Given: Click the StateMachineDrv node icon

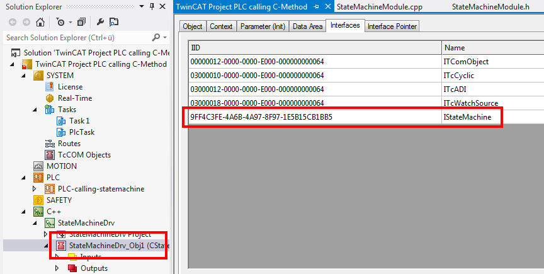Looking at the screenshot, I should (x=50, y=223).
